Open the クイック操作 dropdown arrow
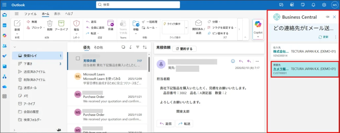Image resolution: width=340 pixels, height=133 pixels. [186, 28]
